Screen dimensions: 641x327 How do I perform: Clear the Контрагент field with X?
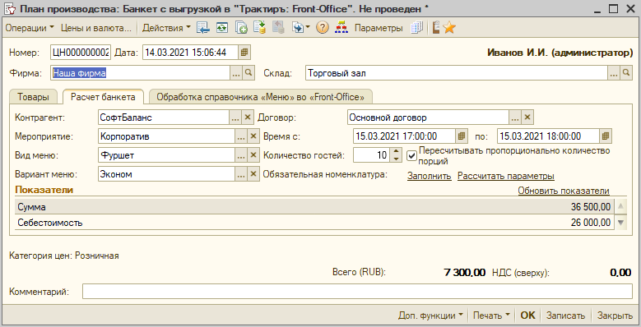pyautogui.click(x=248, y=117)
